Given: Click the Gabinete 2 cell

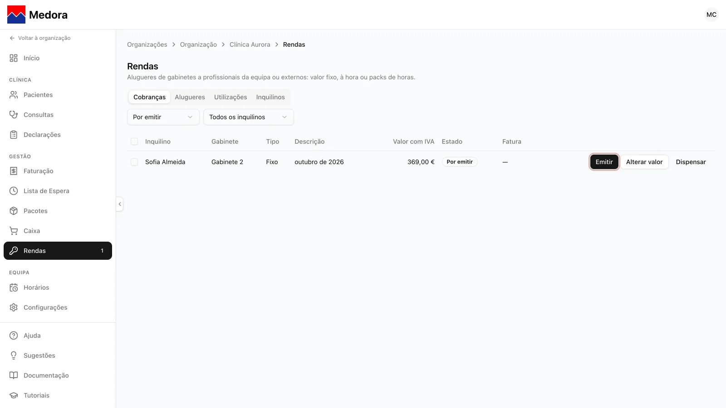Looking at the screenshot, I should pos(227,162).
